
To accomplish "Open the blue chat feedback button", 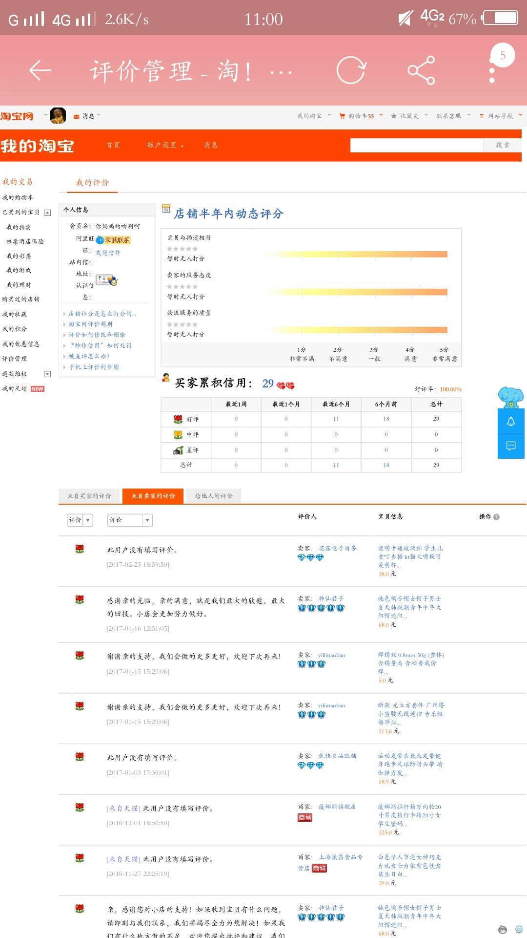I will tap(511, 446).
